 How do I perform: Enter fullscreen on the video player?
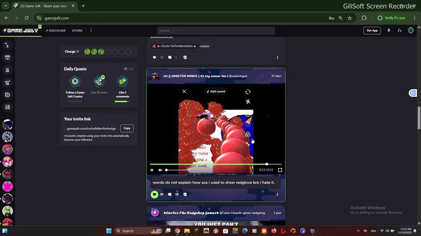(280, 170)
